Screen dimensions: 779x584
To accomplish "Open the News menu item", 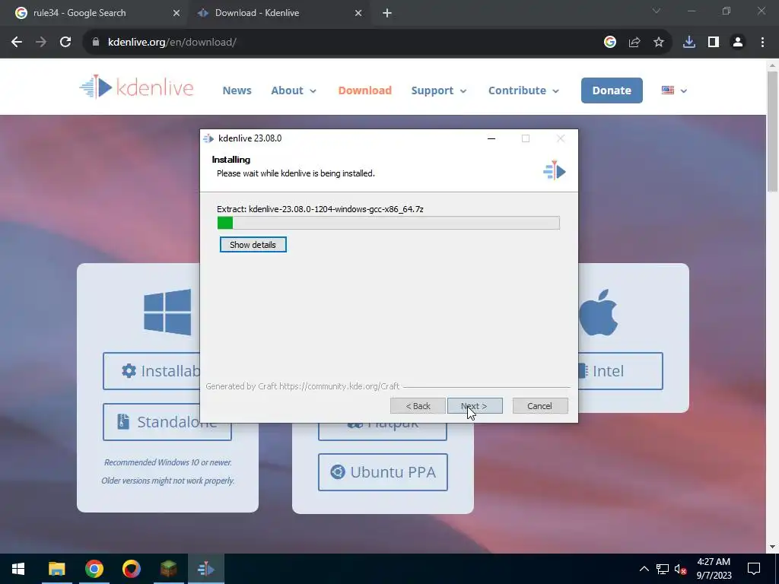I will [x=237, y=90].
